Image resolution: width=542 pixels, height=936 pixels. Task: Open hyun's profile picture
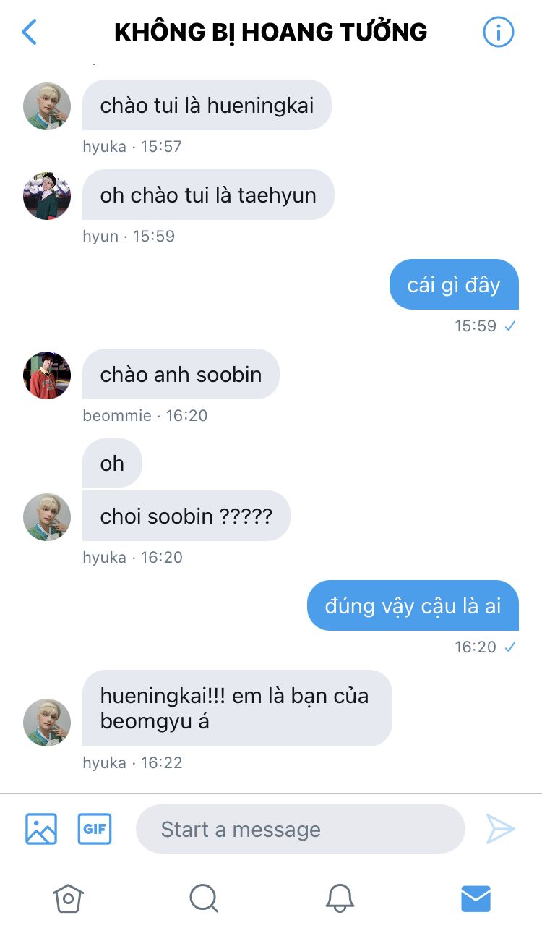point(47,196)
